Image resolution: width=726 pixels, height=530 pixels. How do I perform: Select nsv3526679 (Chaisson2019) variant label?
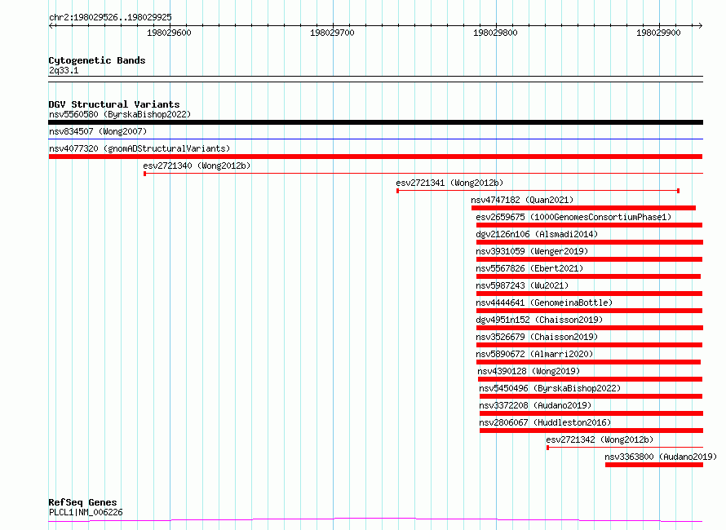[537, 337]
